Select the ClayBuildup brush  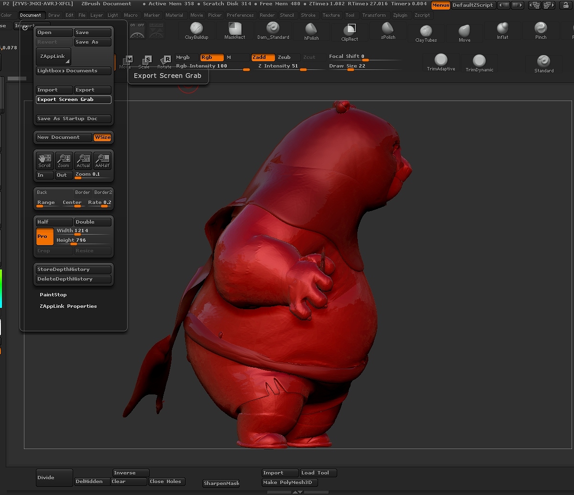click(x=197, y=31)
